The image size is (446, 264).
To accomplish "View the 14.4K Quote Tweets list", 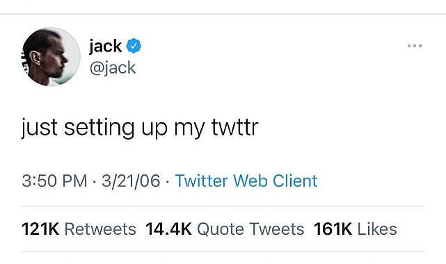I will 225,229.
